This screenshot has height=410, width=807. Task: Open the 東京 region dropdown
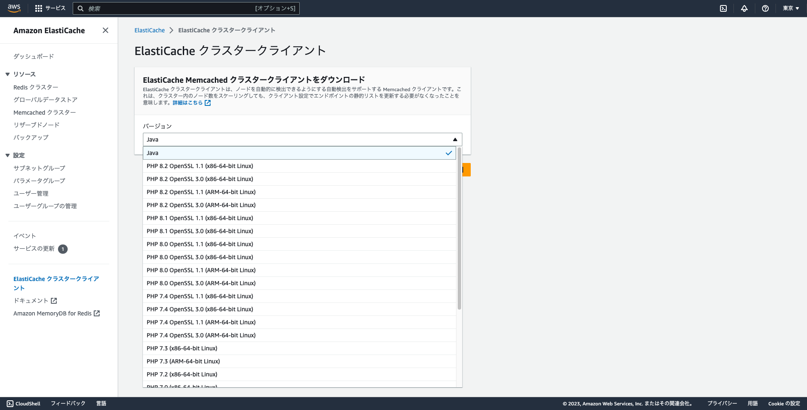point(791,8)
